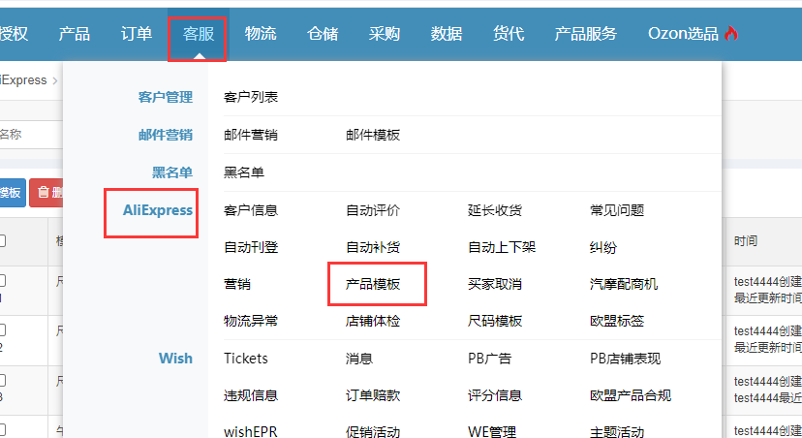The height and width of the screenshot is (438, 802).
Task: Click the flame icon beside Ozon选品
Action: pyautogui.click(x=731, y=33)
